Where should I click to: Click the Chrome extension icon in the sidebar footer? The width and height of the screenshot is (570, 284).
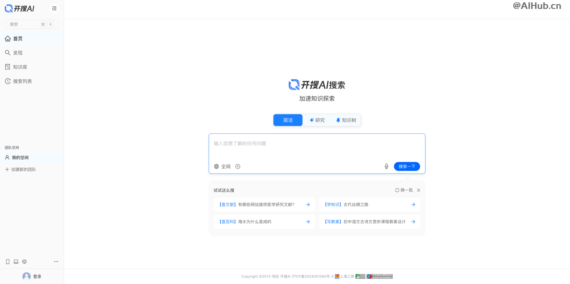24,261
